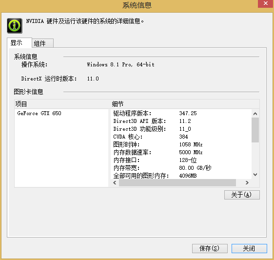Image resolution: width=274 pixels, height=260 pixels.
Task: Select GeForce GTX 650 in the list
Action: click(39, 113)
